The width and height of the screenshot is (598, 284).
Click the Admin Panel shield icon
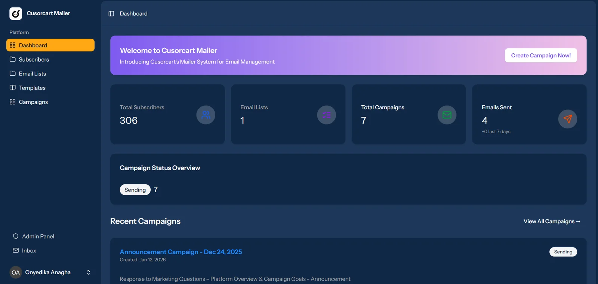pos(16,236)
